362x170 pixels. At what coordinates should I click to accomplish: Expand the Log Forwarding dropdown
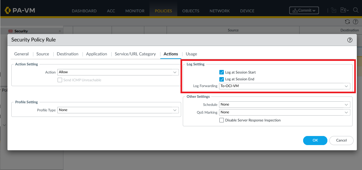coord(284,86)
